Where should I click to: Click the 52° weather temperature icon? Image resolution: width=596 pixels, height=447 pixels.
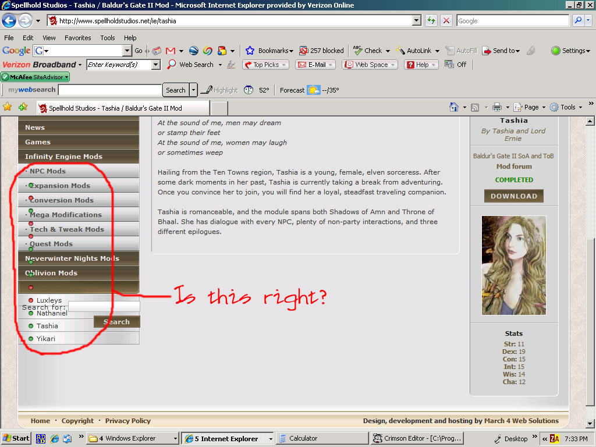point(249,90)
